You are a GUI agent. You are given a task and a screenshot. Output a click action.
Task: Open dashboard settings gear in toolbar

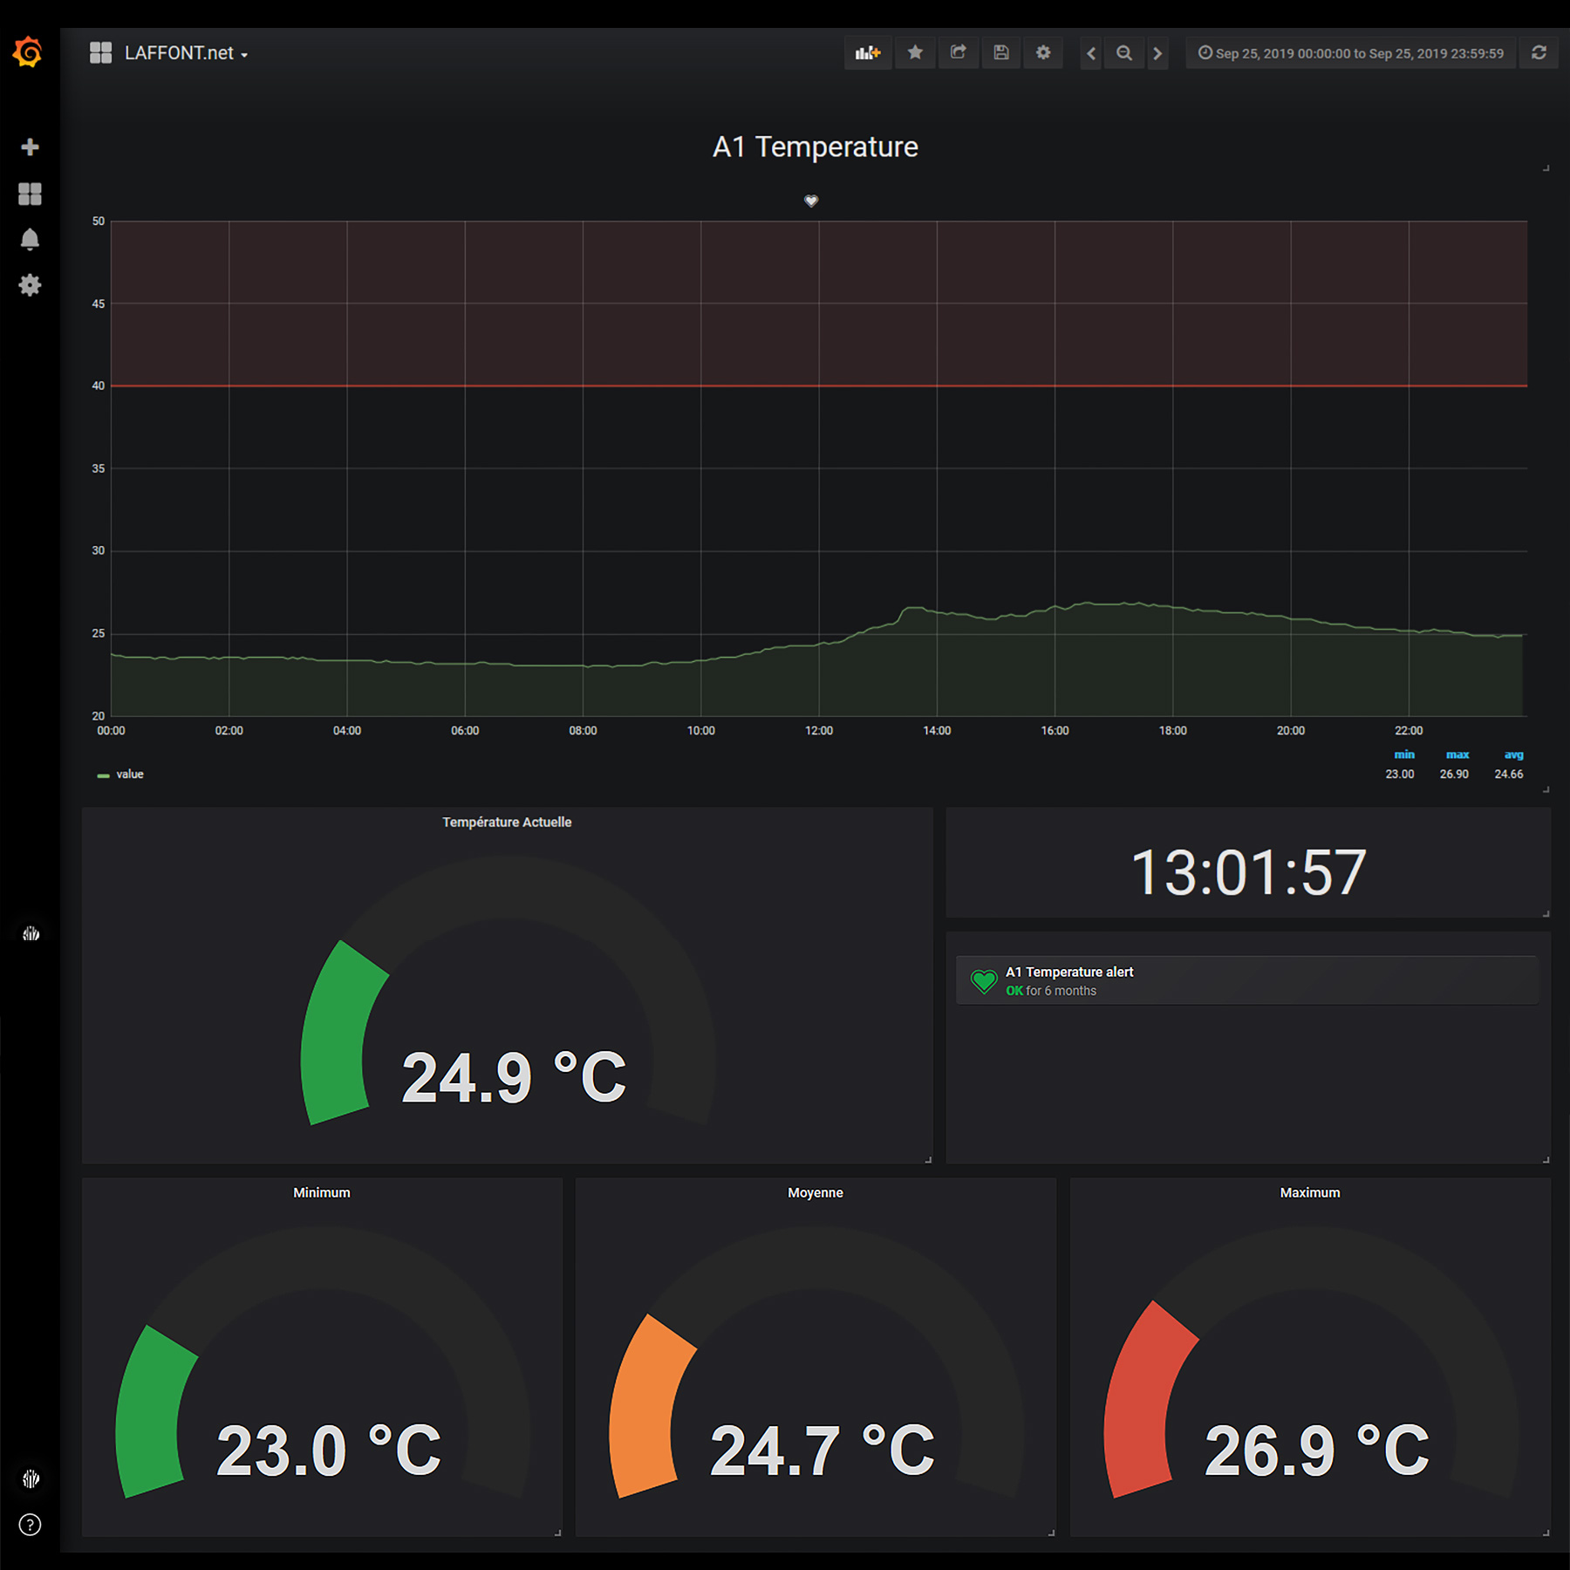click(x=1043, y=53)
